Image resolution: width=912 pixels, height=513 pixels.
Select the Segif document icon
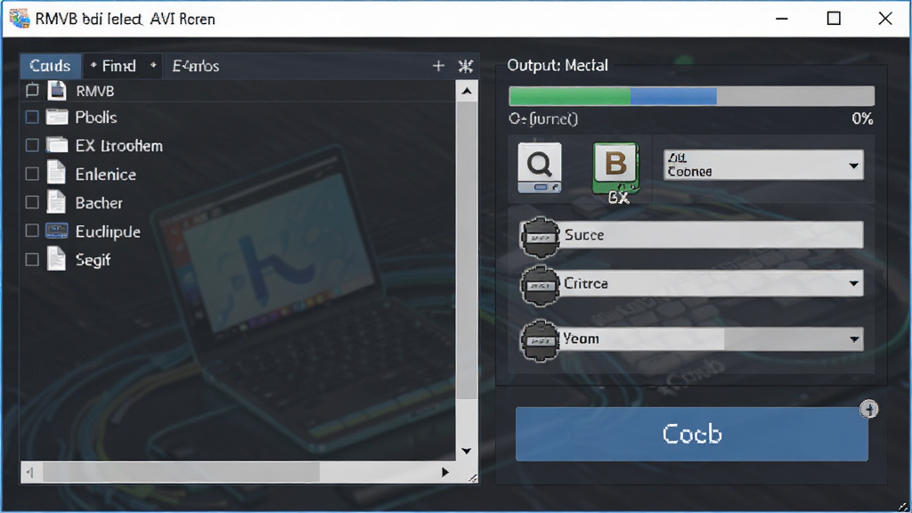(x=56, y=259)
